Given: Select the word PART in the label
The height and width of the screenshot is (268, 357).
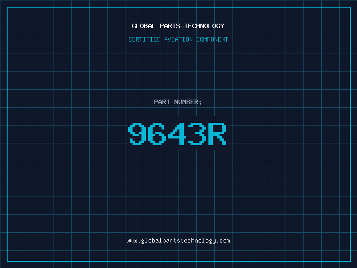Looking at the screenshot, I should (162, 102).
